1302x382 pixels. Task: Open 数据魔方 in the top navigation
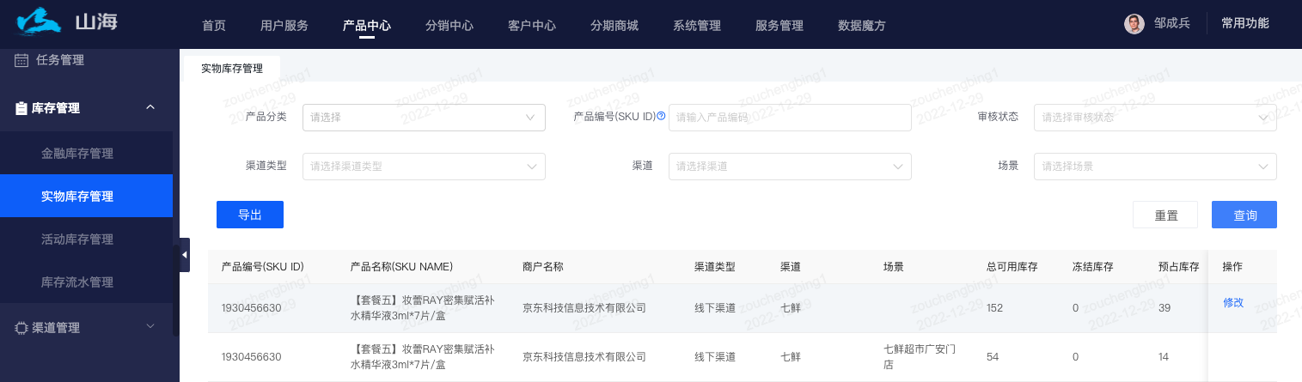point(862,26)
